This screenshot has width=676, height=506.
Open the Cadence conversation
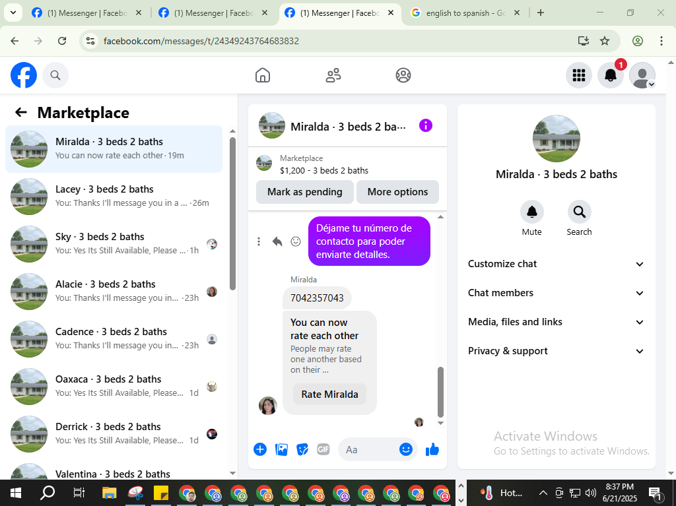point(114,339)
